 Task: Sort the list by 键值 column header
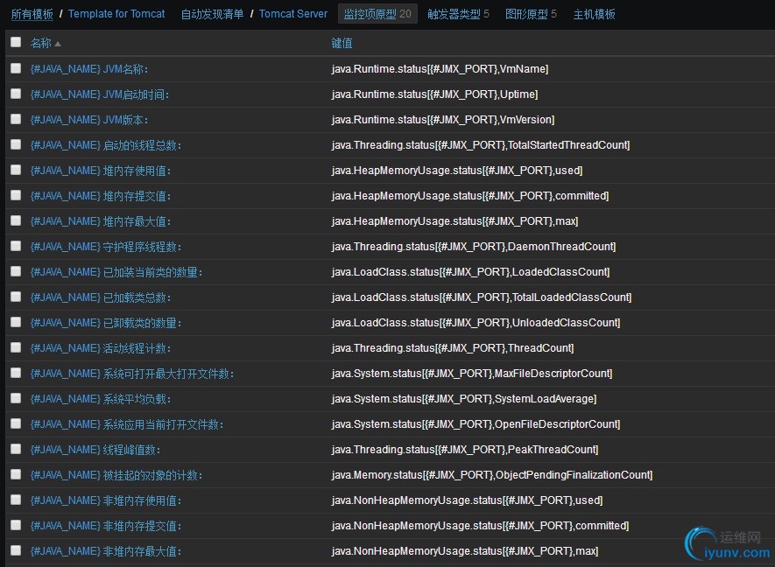click(x=342, y=43)
